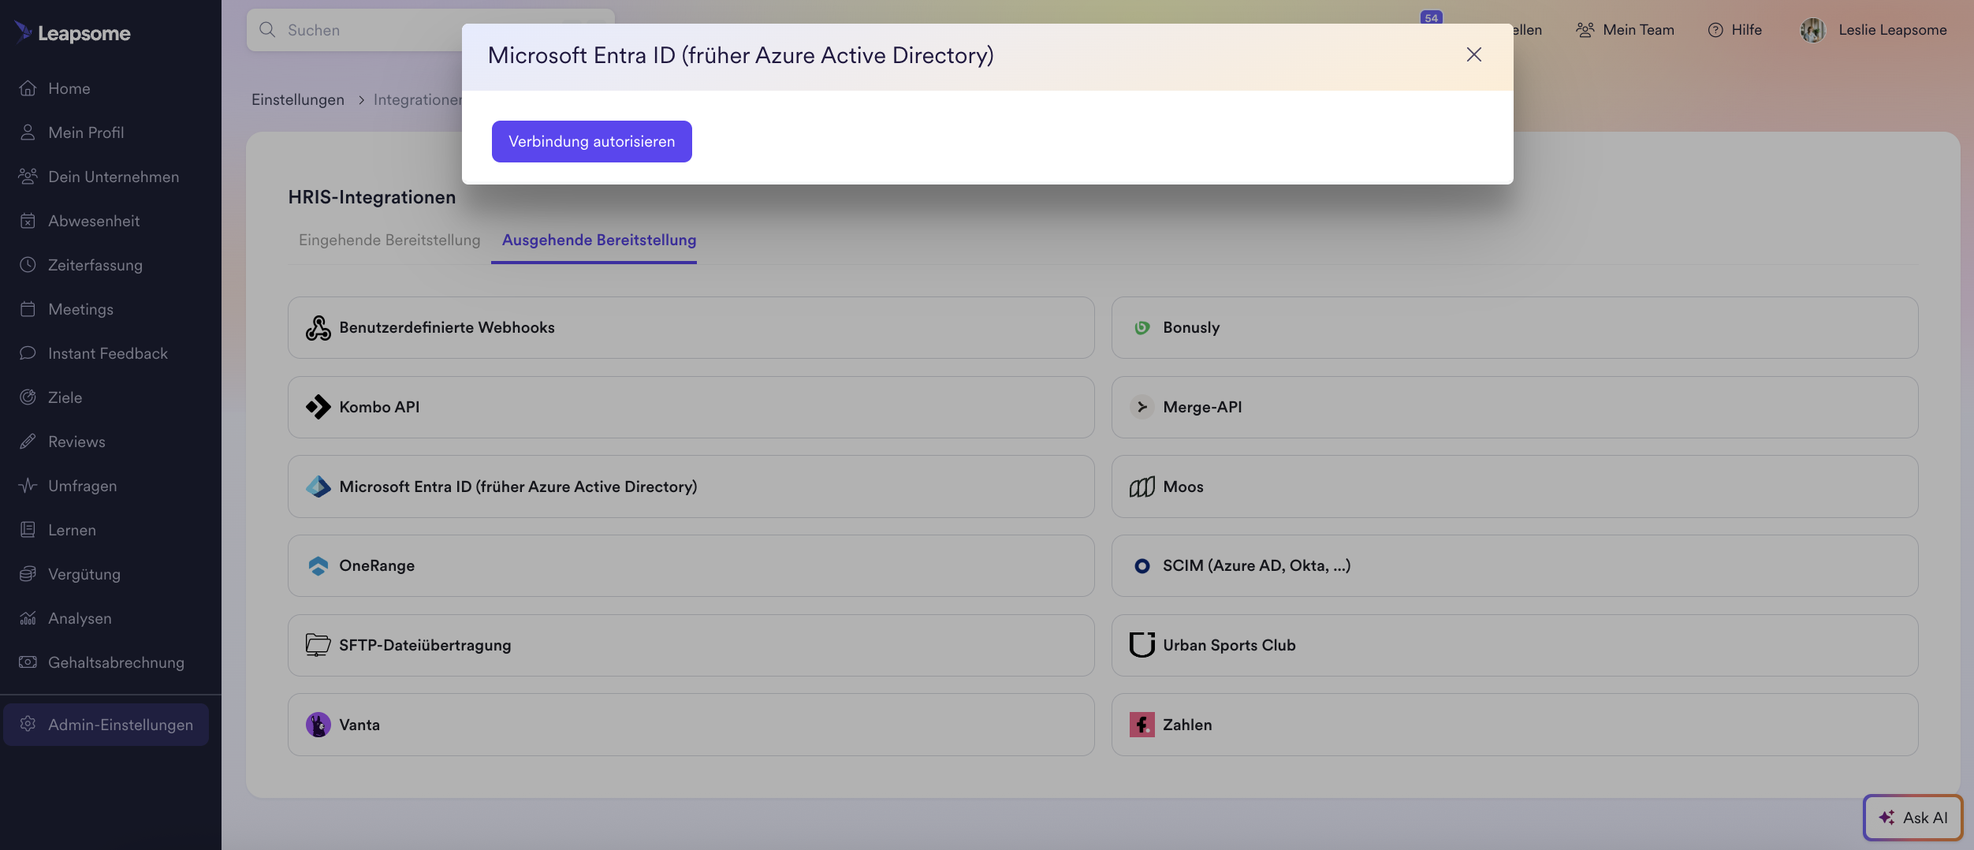Viewport: 1974px width, 850px height.
Task: Click the Ziele target icon
Action: 28,397
